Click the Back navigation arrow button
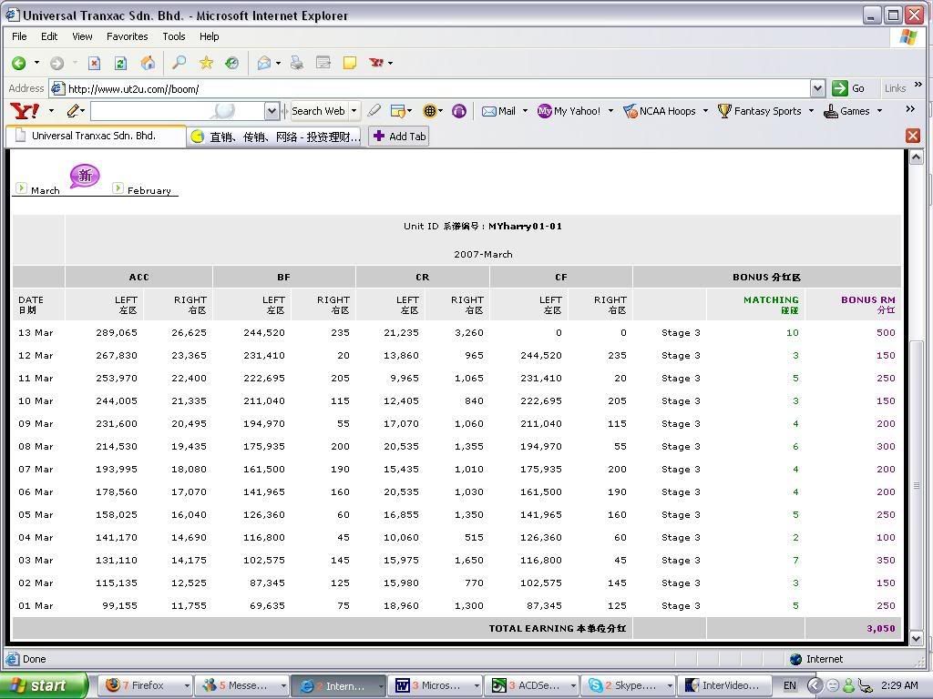The height and width of the screenshot is (699, 933). coord(18,63)
